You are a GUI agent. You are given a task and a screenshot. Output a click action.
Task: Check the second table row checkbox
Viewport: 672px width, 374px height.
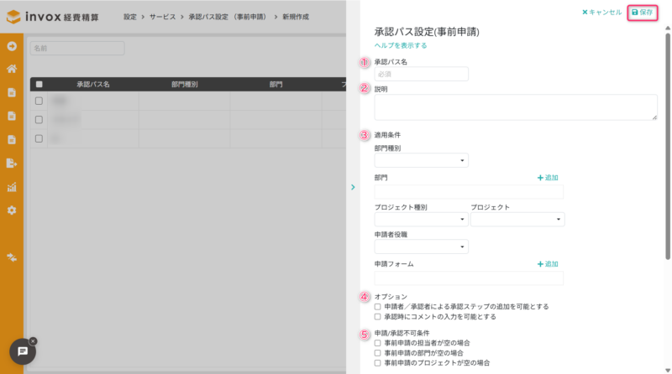[x=39, y=120]
